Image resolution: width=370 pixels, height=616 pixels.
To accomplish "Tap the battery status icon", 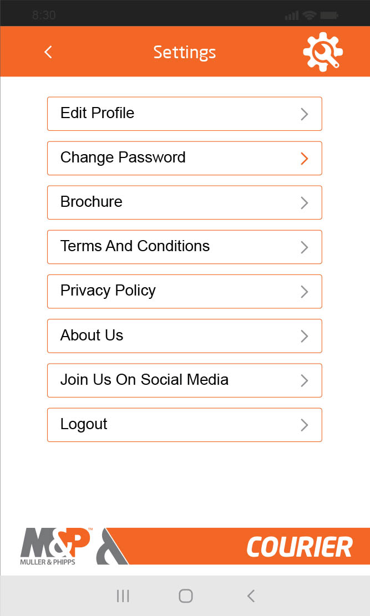I will (x=330, y=15).
